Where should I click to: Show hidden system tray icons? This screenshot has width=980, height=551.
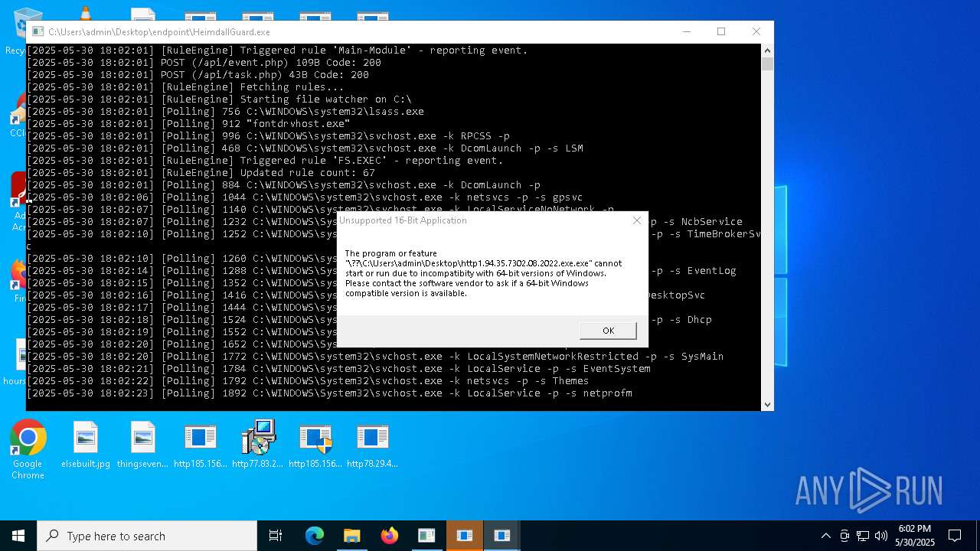825,536
